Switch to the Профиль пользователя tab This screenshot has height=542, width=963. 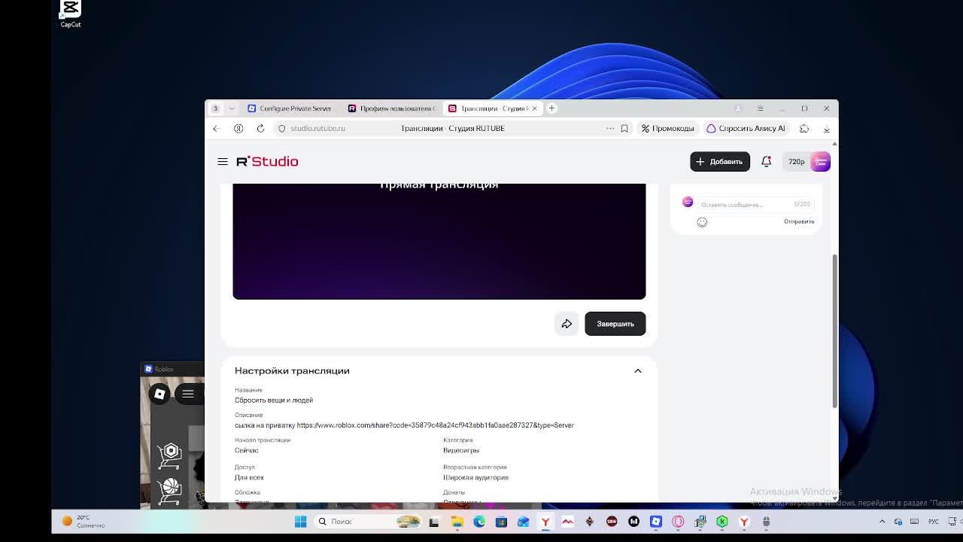point(391,108)
